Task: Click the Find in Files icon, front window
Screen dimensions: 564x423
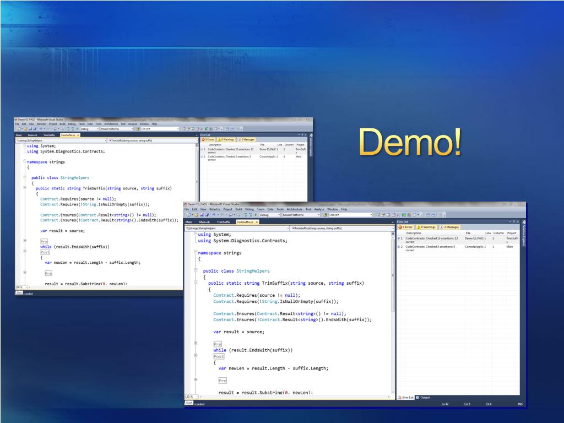Action: pos(325,215)
